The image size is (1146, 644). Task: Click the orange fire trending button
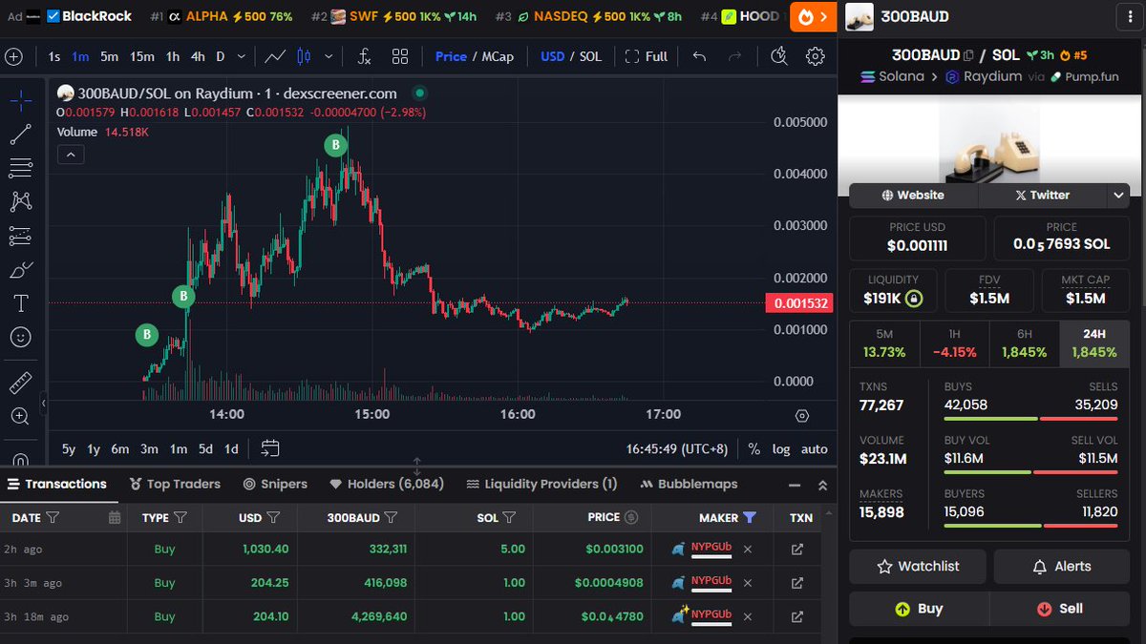(814, 16)
